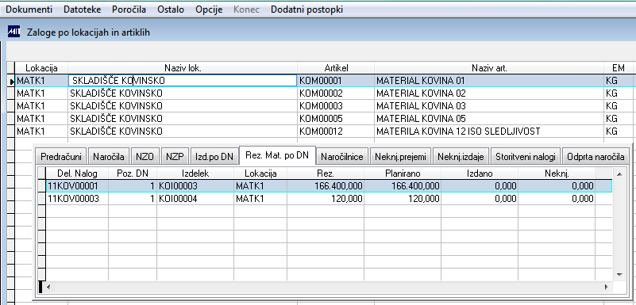
Task: Click the scroll left arrow in lower grid
Action: [48, 287]
